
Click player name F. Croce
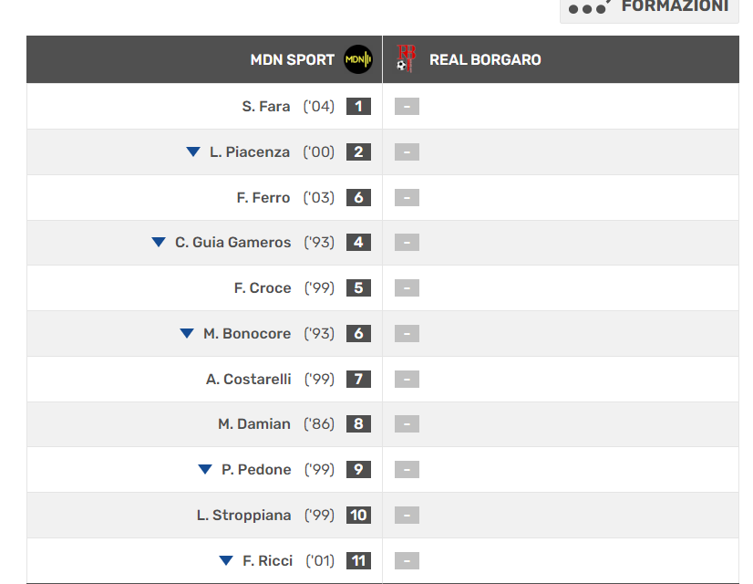point(263,288)
